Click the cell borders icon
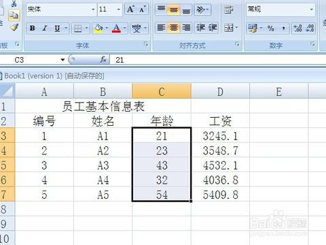 78,29
